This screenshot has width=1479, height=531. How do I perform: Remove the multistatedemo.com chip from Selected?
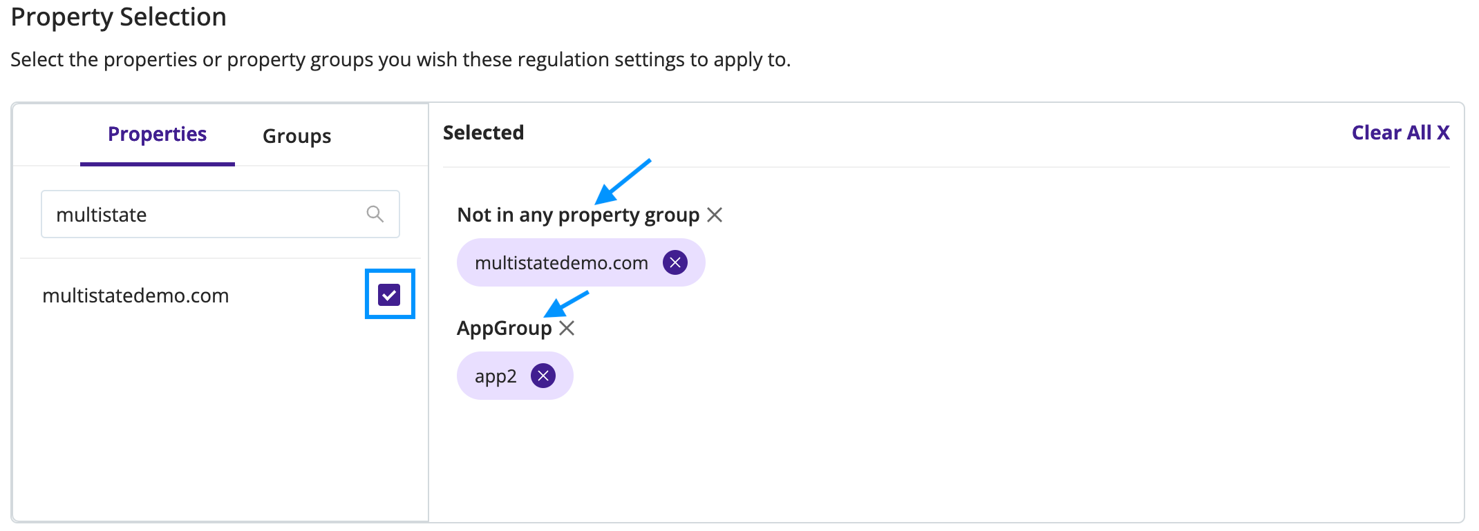(x=675, y=262)
